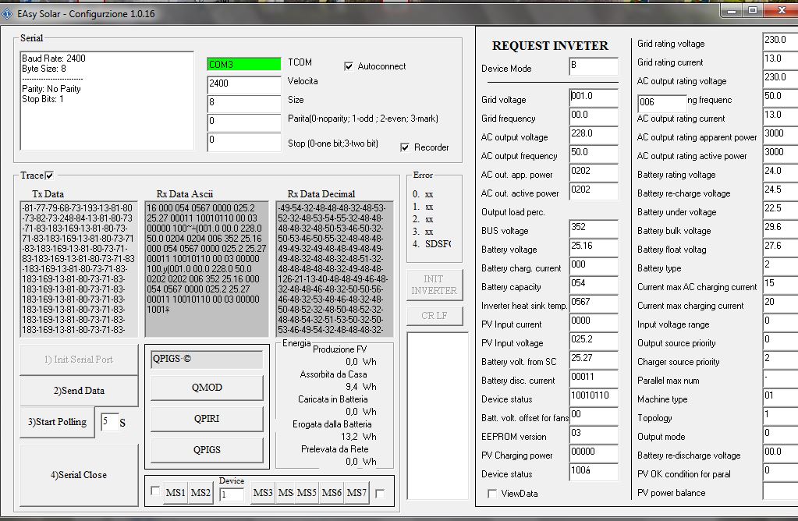Click the Velocita field showing 2400
The width and height of the screenshot is (798, 521).
tap(243, 83)
